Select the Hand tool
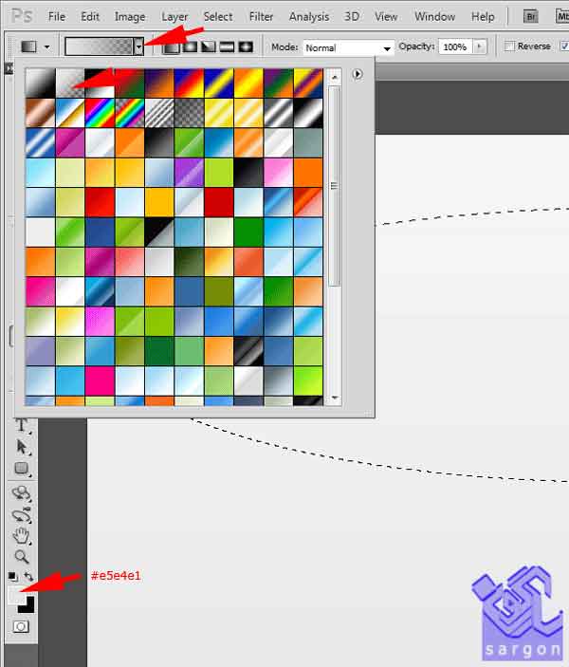 [x=21, y=536]
